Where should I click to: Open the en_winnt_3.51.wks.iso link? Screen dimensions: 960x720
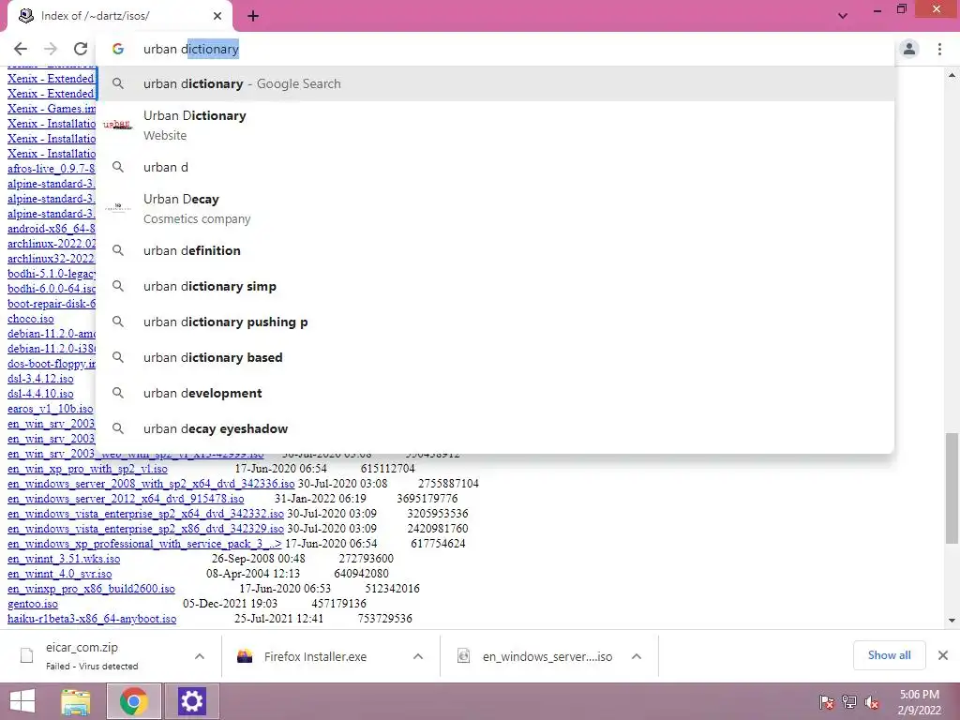click(64, 559)
